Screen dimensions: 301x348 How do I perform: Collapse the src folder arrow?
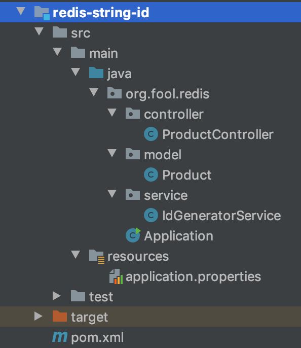pyautogui.click(x=39, y=31)
